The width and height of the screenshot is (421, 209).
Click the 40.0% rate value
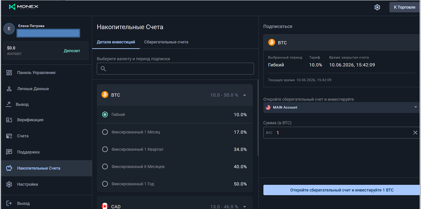[240, 167]
